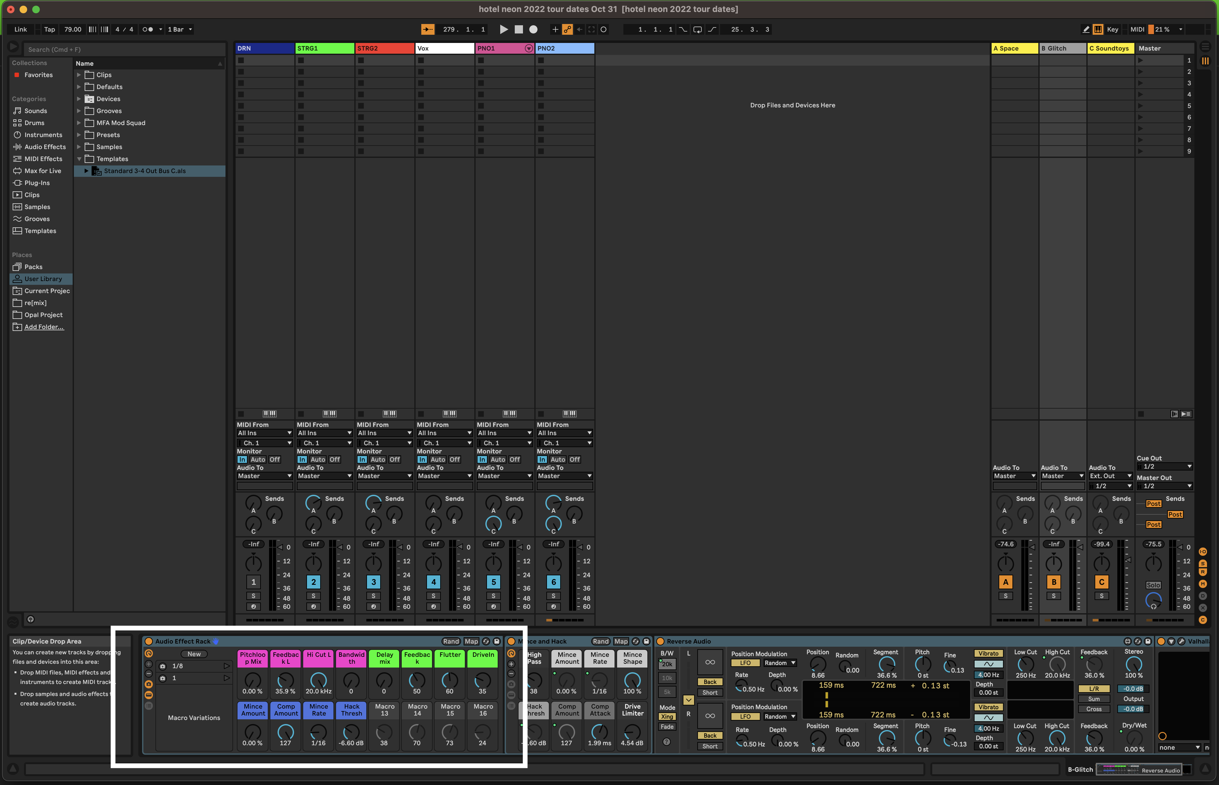Toggle Audio Effect Rack device activator
The image size is (1219, 785).
point(149,641)
